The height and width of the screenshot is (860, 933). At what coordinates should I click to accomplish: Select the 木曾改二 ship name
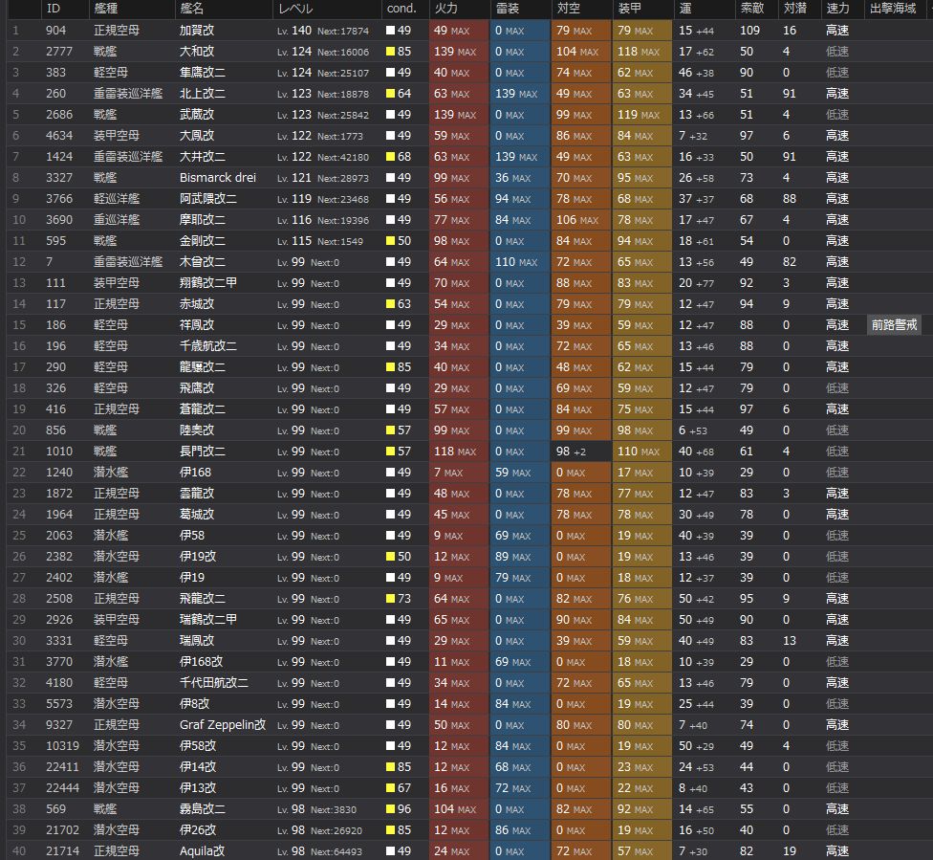pos(203,262)
